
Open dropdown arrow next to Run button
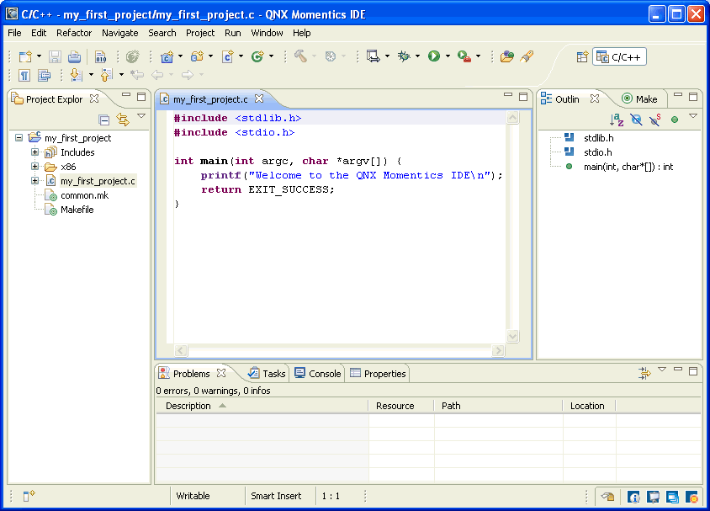(x=448, y=56)
